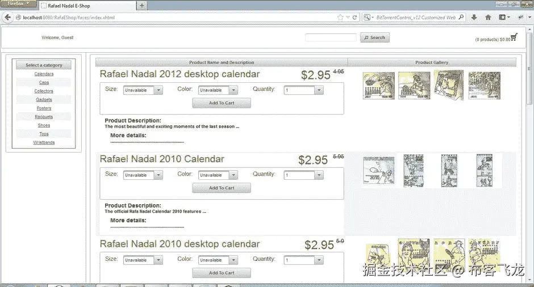Click the Product Gallery column header
534x287 pixels.
point(432,62)
